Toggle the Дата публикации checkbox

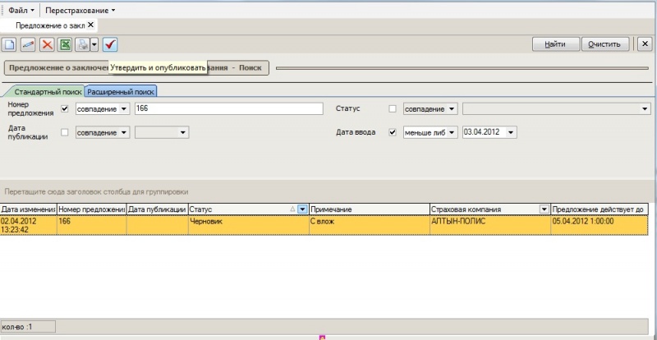coord(65,131)
